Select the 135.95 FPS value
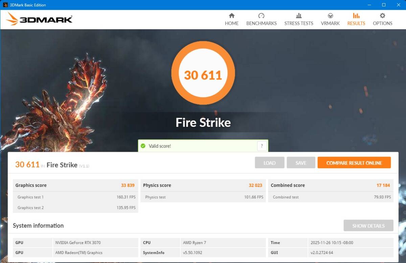The height and width of the screenshot is (263, 406). 126,208
